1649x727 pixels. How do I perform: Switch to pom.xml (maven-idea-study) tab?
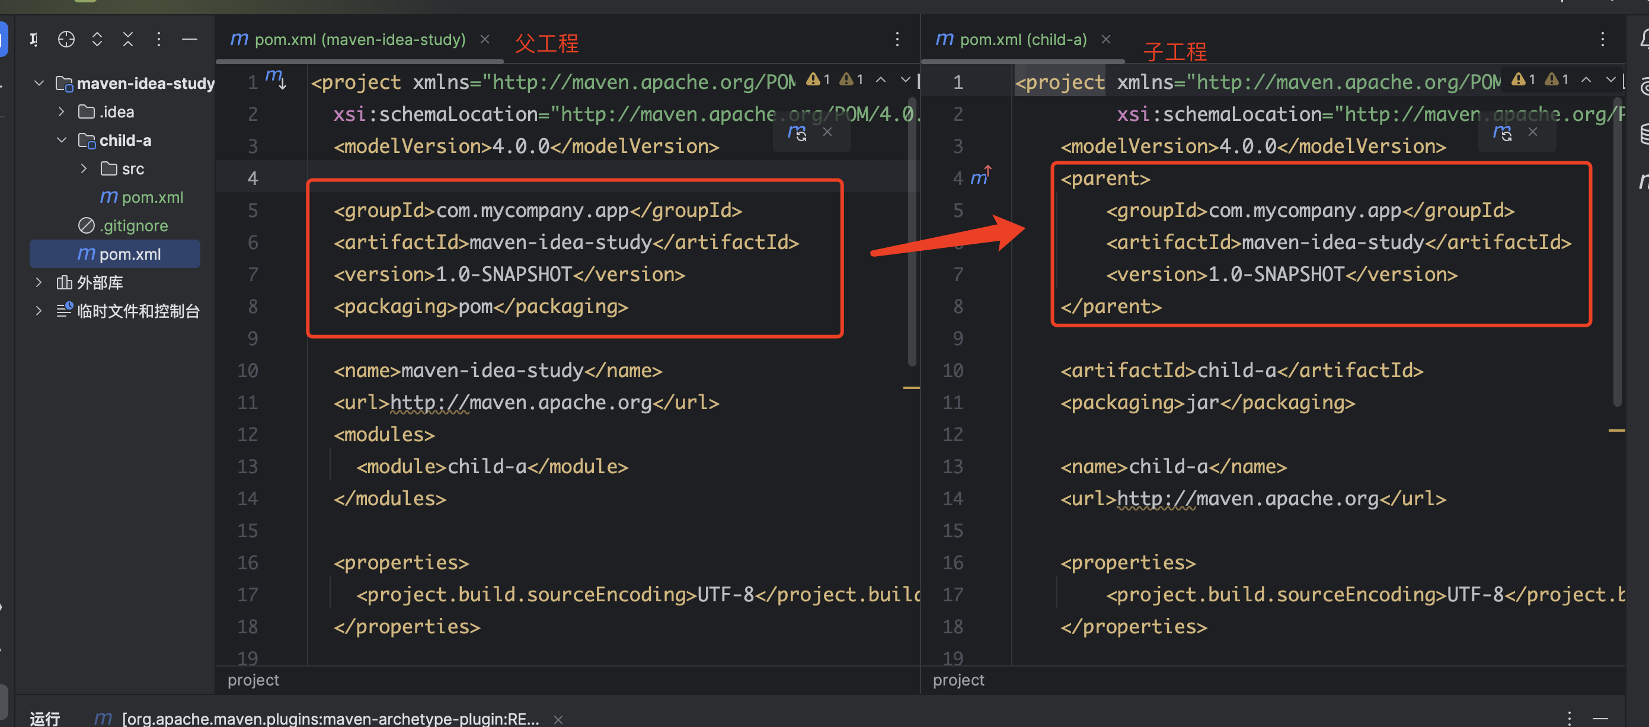(359, 40)
